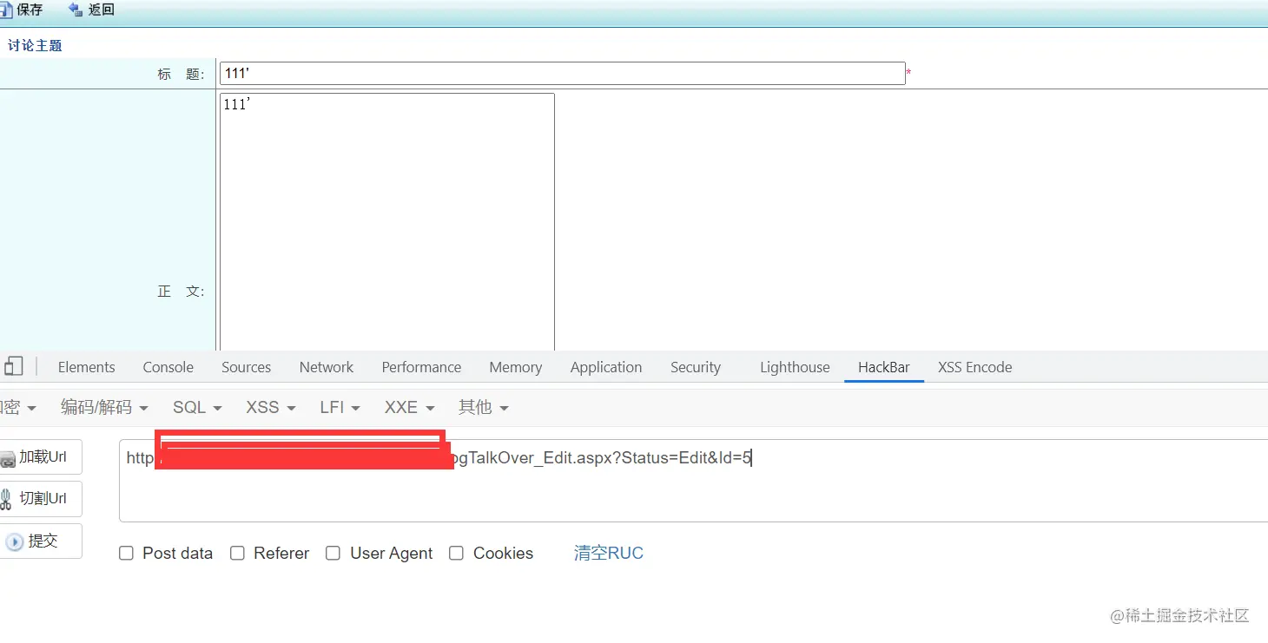Screen dimensions: 1268x643
Task: Switch to the Lighthouse tab
Action: coord(795,367)
